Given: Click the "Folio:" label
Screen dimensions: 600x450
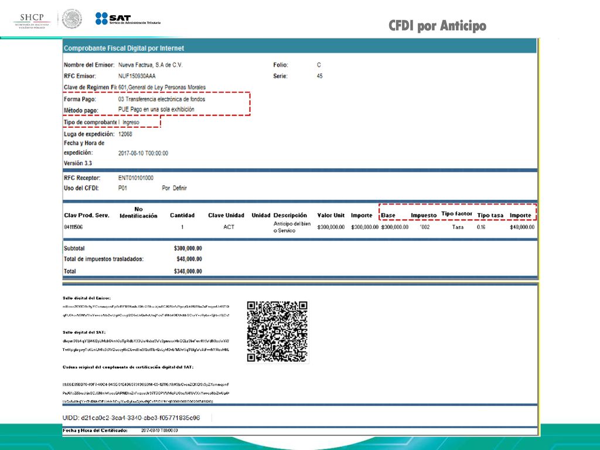Looking at the screenshot, I should click(x=281, y=65).
